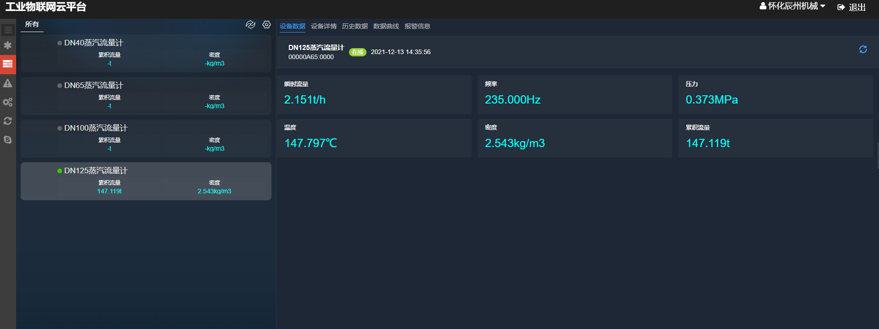
Task: Select the 所有 device group tab
Action: tap(32, 25)
